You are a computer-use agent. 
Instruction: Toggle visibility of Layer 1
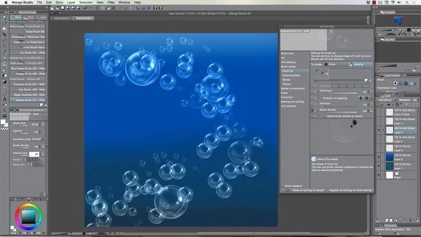click(379, 166)
